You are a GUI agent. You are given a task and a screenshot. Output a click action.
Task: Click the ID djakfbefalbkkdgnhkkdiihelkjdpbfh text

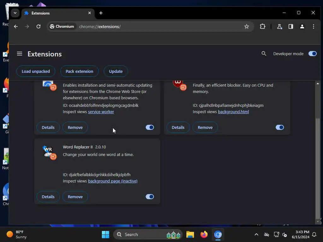coord(97,175)
